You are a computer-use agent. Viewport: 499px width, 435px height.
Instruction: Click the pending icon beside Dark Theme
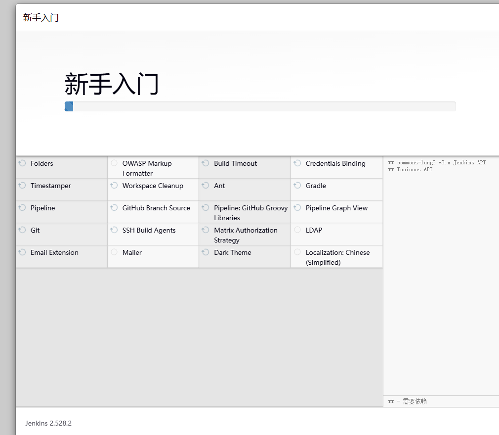(206, 252)
